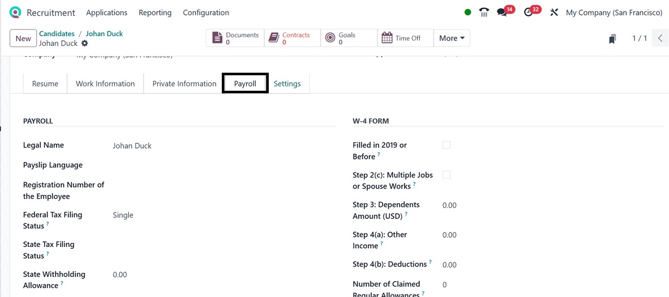Enable Step 2(c) Multiple Jobs checkbox
Screen dimensions: 669x297
pos(446,175)
